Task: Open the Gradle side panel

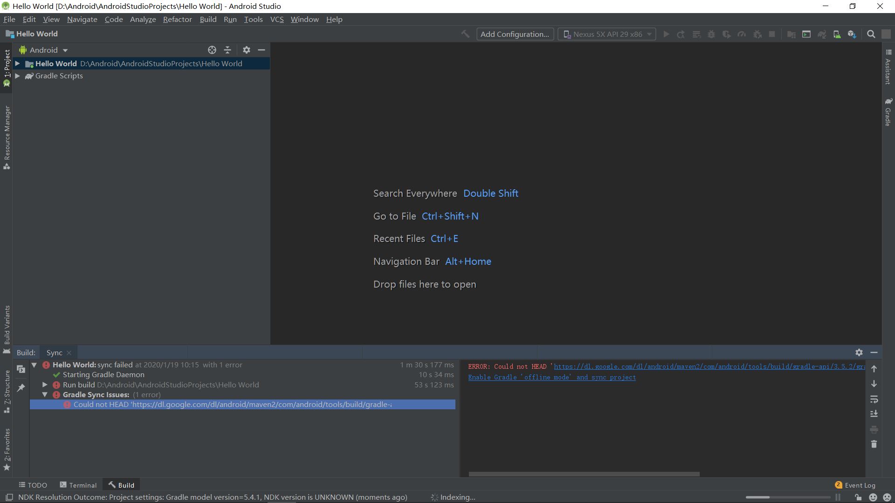Action: pos(888,112)
